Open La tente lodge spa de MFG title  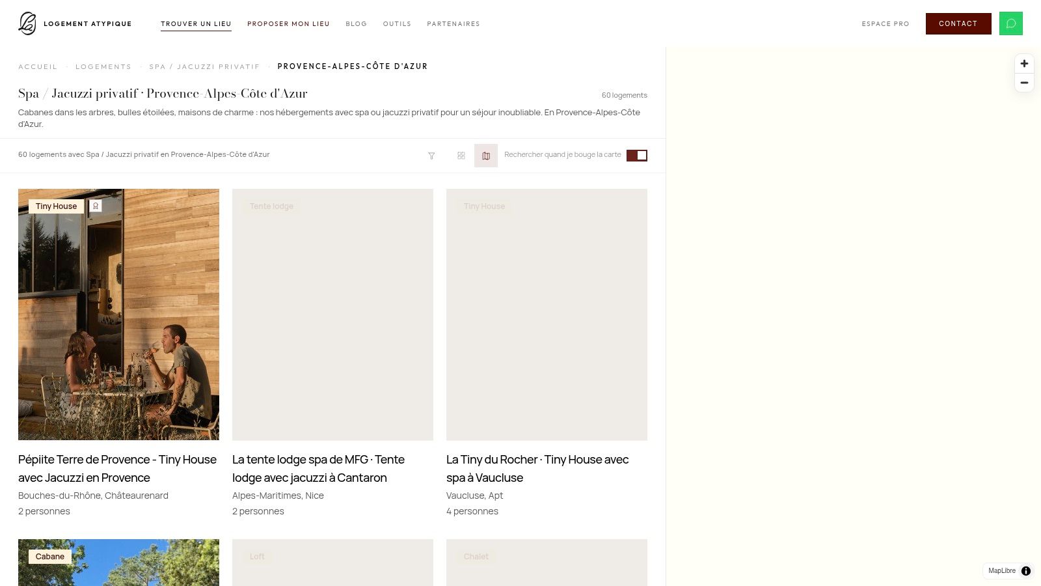319,468
